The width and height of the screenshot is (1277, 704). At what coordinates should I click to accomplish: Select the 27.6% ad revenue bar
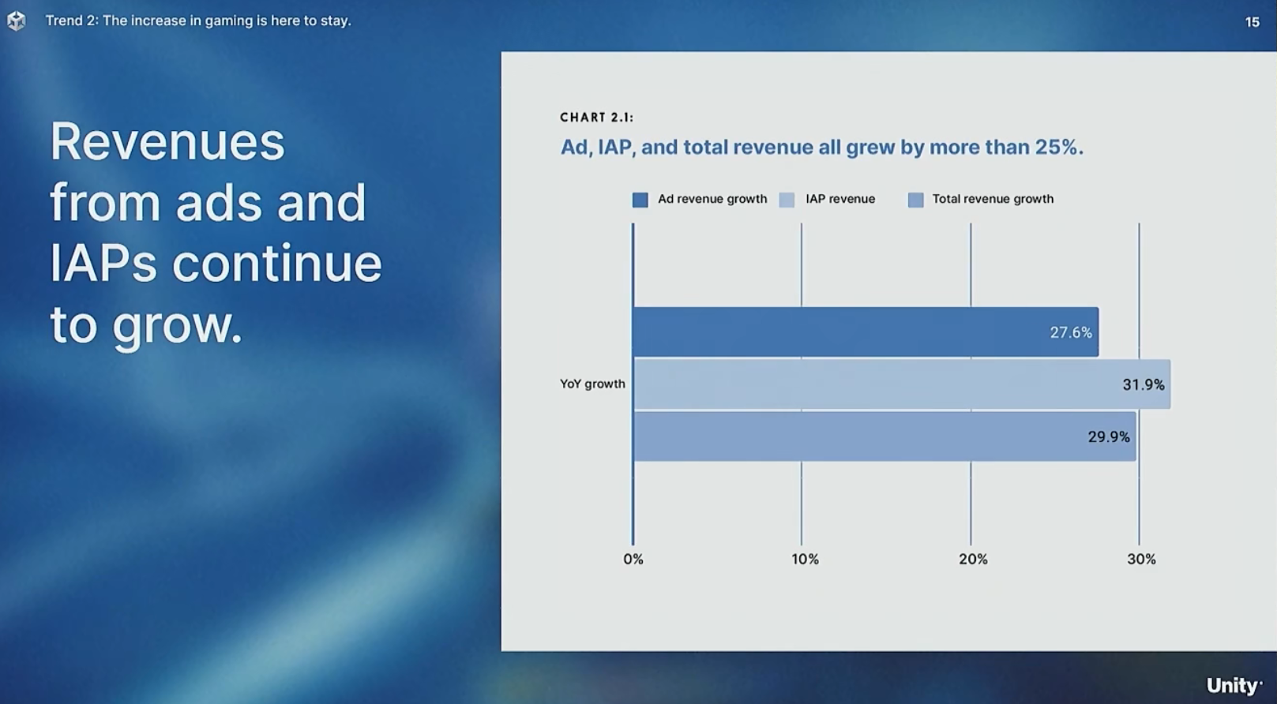(x=866, y=332)
